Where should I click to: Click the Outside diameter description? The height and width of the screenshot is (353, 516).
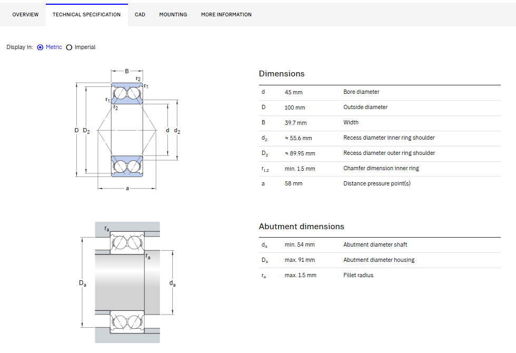click(365, 107)
